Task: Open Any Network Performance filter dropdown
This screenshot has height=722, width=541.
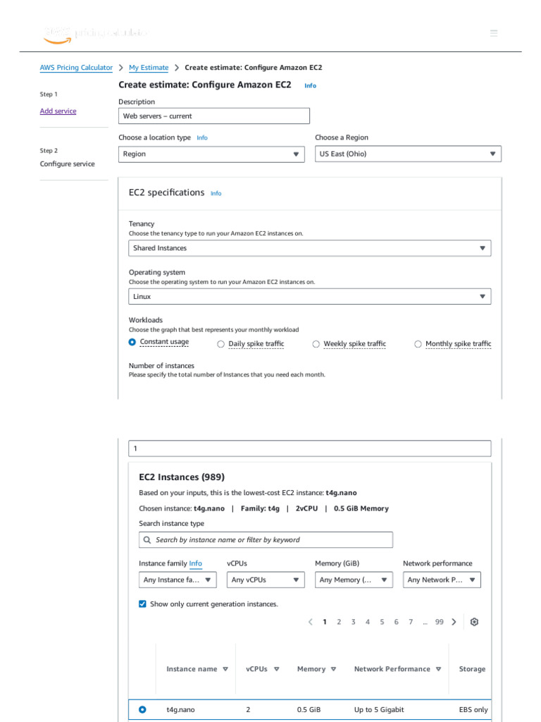Action: click(442, 580)
